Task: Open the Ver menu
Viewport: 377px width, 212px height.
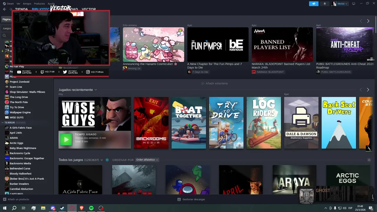Action: 18,4
